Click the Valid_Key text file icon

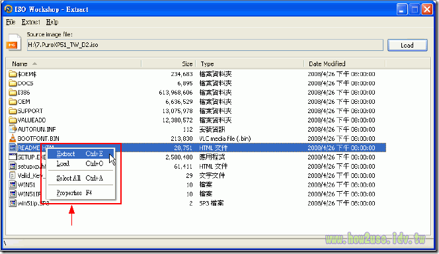pos(13,175)
